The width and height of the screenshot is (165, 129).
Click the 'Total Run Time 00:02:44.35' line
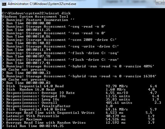pos(33,126)
